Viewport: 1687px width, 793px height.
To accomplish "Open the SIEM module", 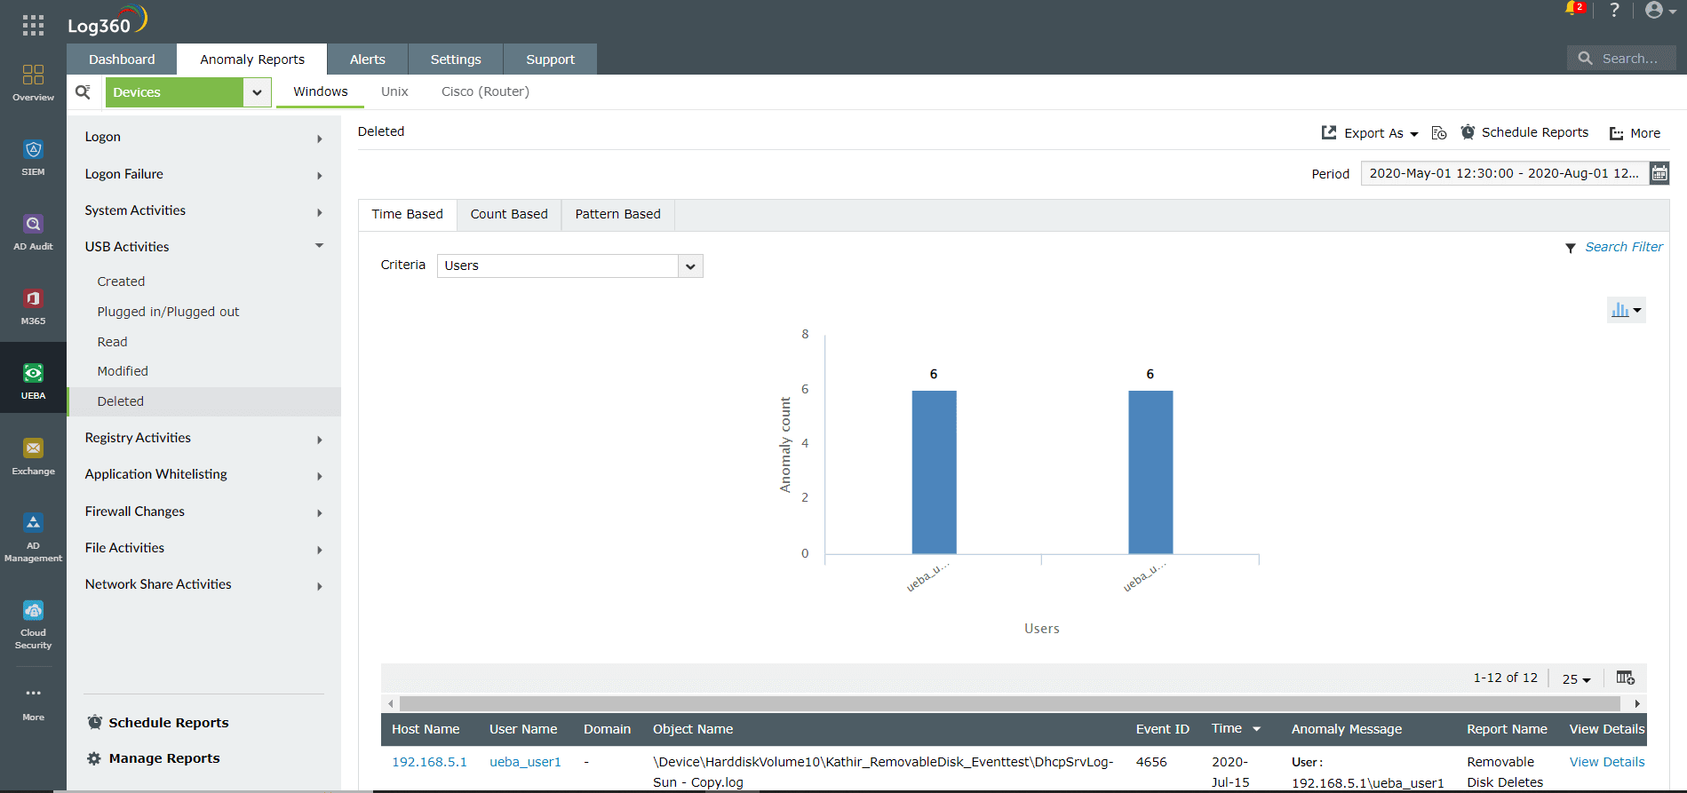I will point(33,157).
